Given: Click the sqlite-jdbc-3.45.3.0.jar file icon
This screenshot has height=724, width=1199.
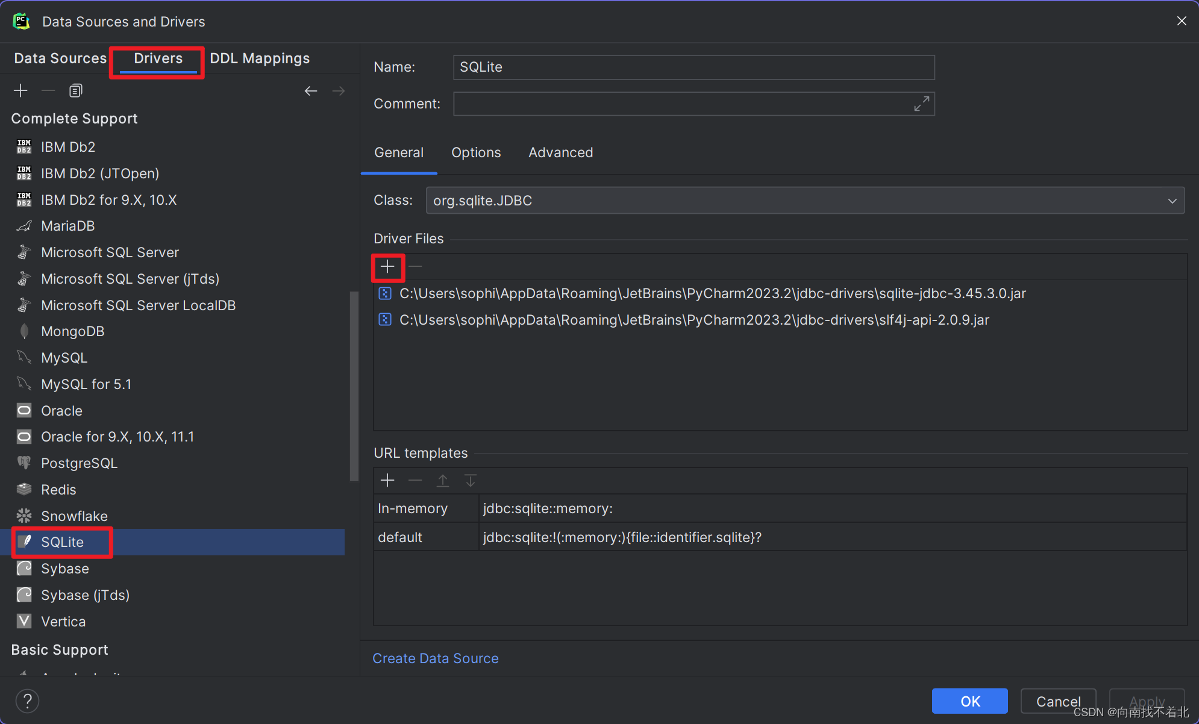Looking at the screenshot, I should (384, 293).
